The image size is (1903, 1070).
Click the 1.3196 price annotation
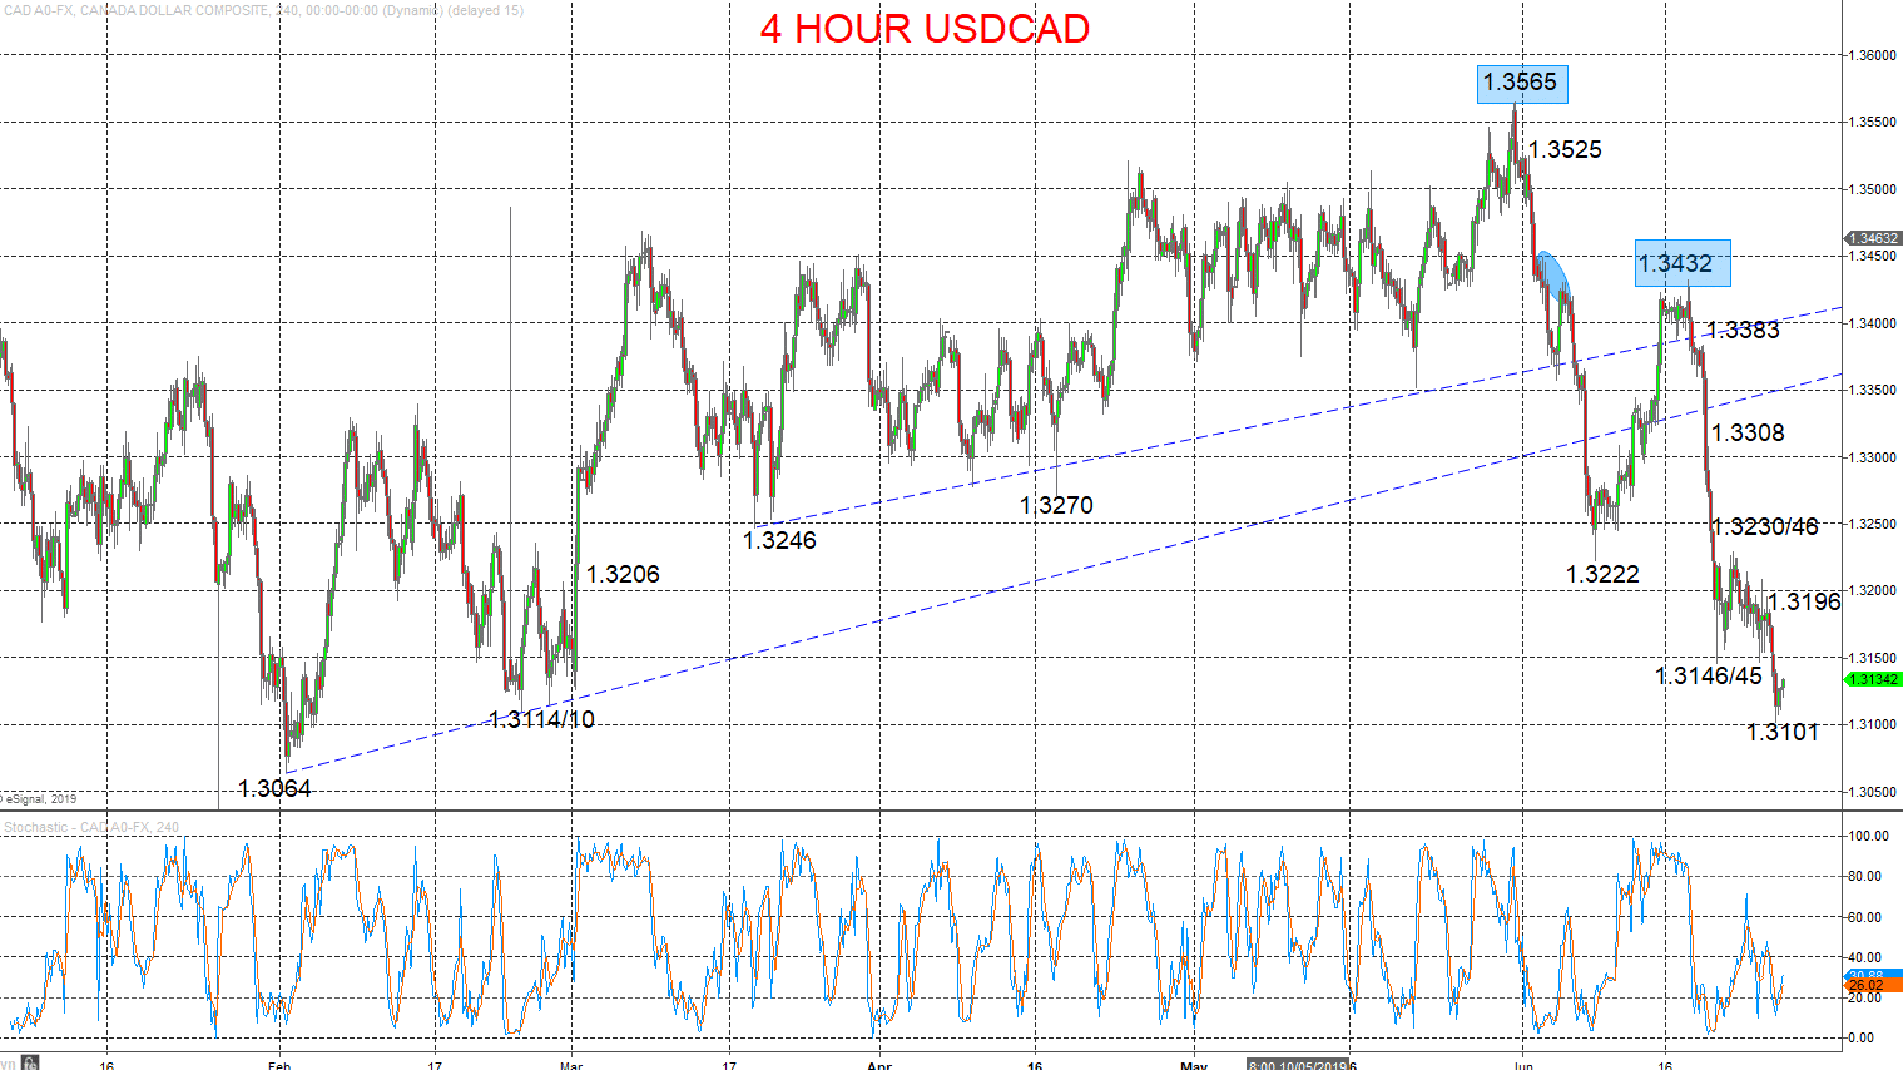click(1804, 601)
